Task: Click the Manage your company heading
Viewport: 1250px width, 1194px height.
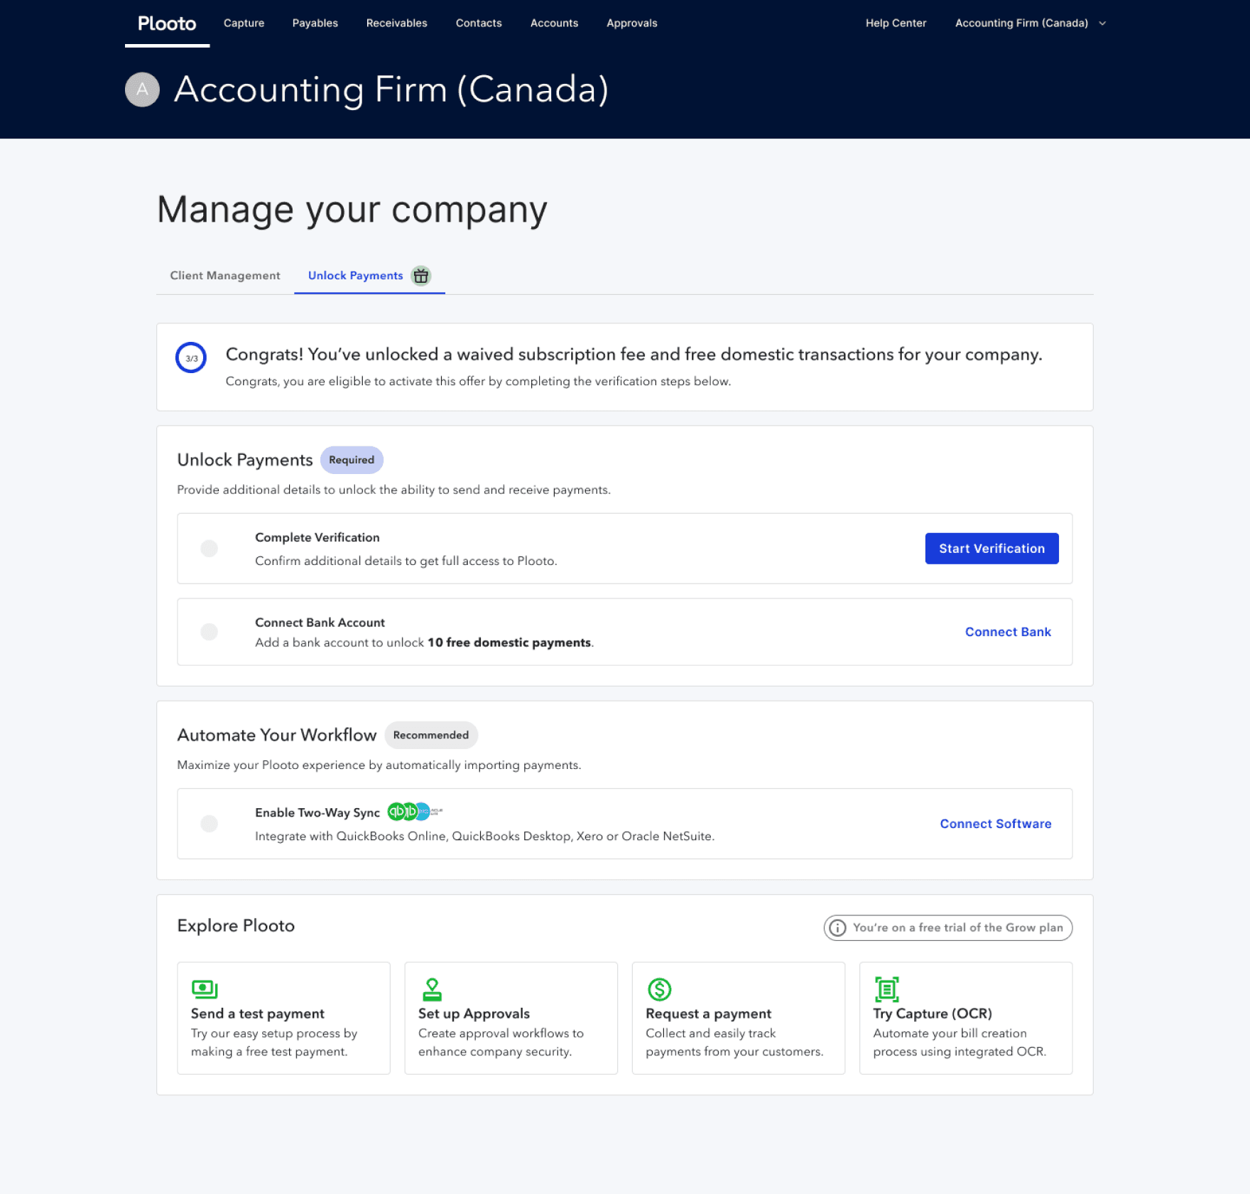Action: [352, 210]
